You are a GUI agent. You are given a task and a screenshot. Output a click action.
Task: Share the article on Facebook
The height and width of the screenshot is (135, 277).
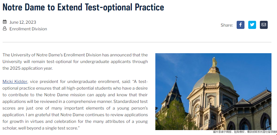[240, 25]
